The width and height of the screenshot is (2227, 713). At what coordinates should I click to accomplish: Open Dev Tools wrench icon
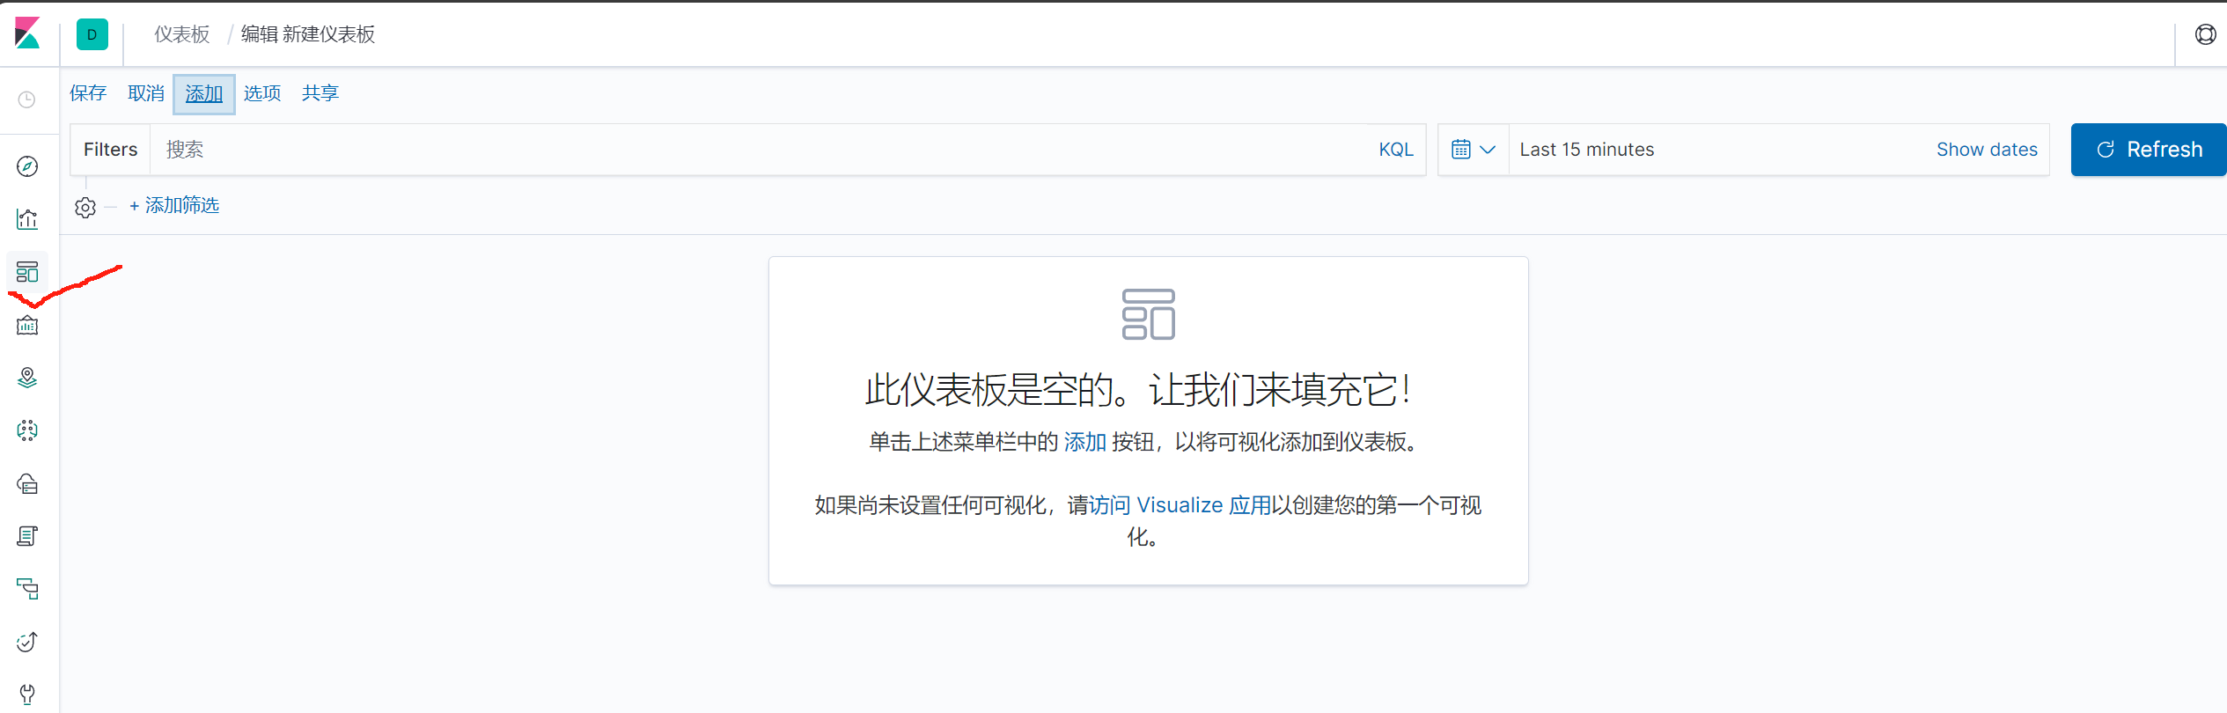[x=27, y=695]
